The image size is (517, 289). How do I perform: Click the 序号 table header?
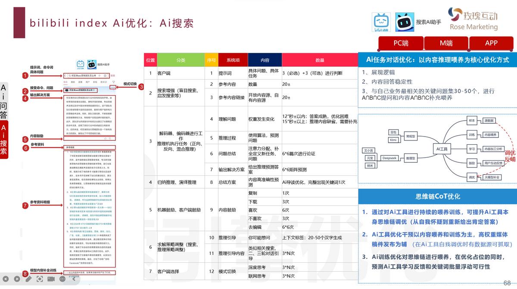(211, 60)
